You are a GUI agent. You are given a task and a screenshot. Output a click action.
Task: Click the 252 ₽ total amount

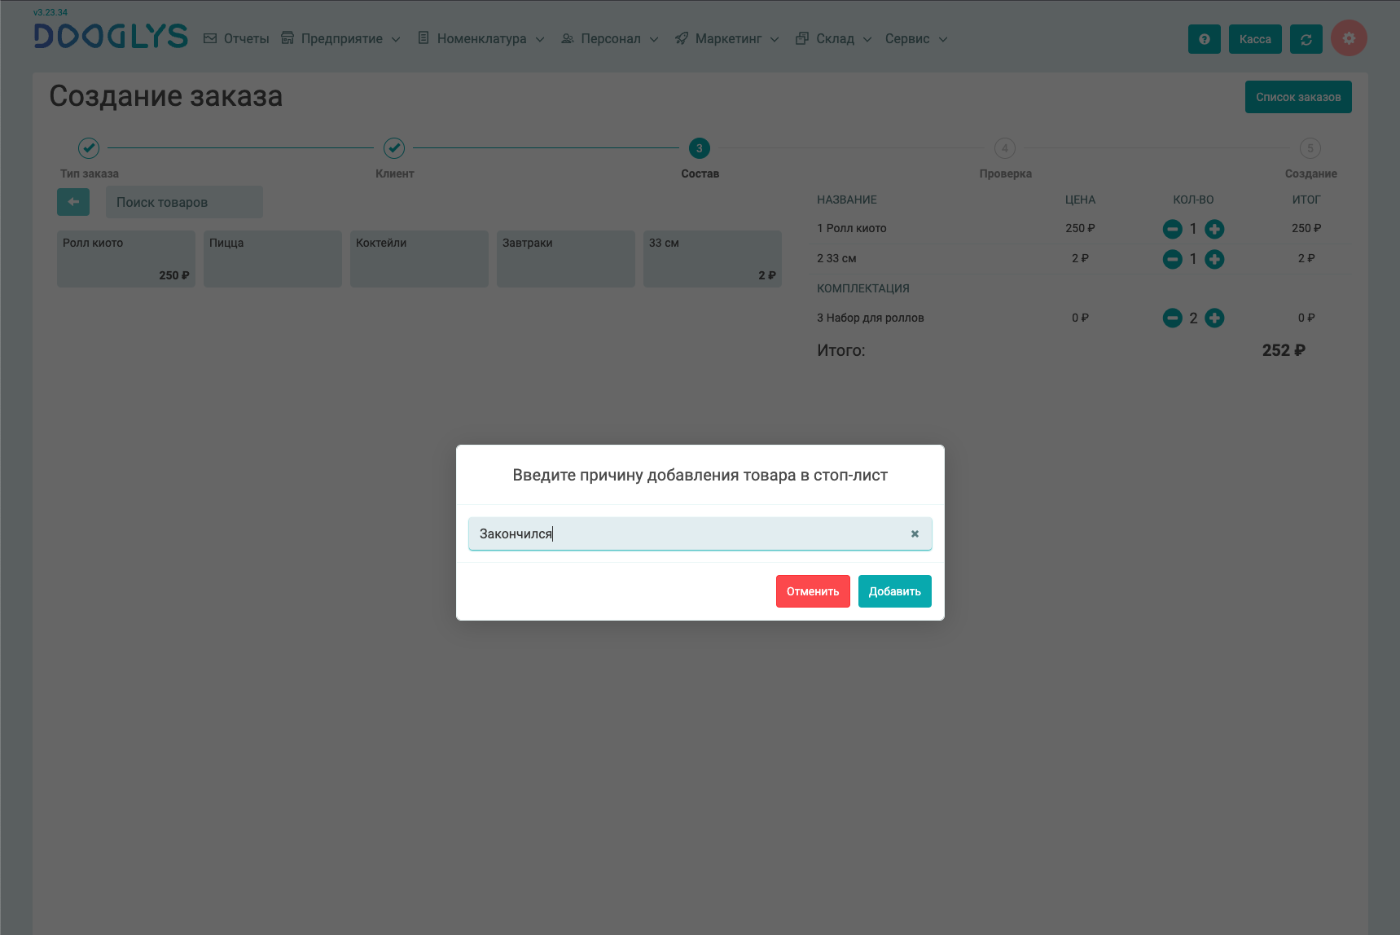coord(1284,351)
